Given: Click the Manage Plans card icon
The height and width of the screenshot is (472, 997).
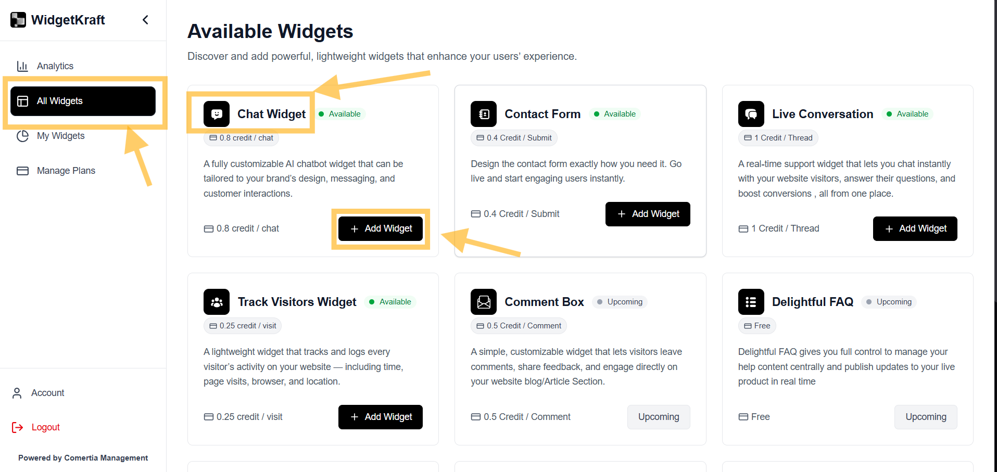Looking at the screenshot, I should click(23, 170).
